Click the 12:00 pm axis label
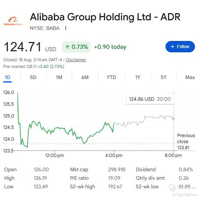 coord(54,156)
